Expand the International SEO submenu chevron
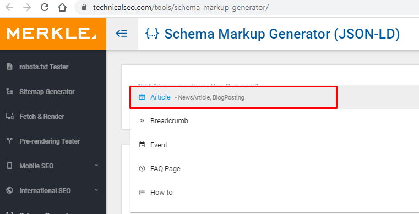 point(96,190)
